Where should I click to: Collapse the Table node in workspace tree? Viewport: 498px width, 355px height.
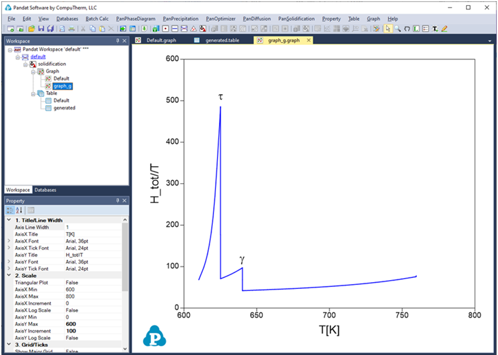coord(33,94)
